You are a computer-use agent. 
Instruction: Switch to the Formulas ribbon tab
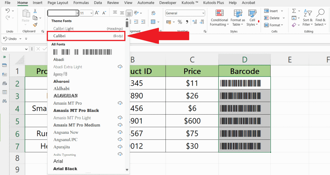click(x=81, y=3)
